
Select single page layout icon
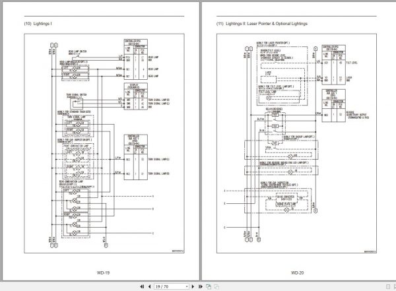[388, 286]
